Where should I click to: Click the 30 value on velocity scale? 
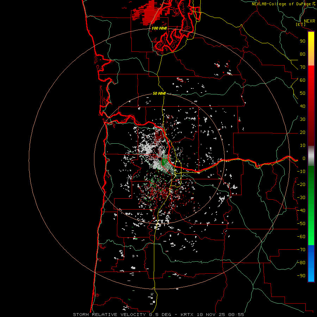pyautogui.click(x=303, y=119)
